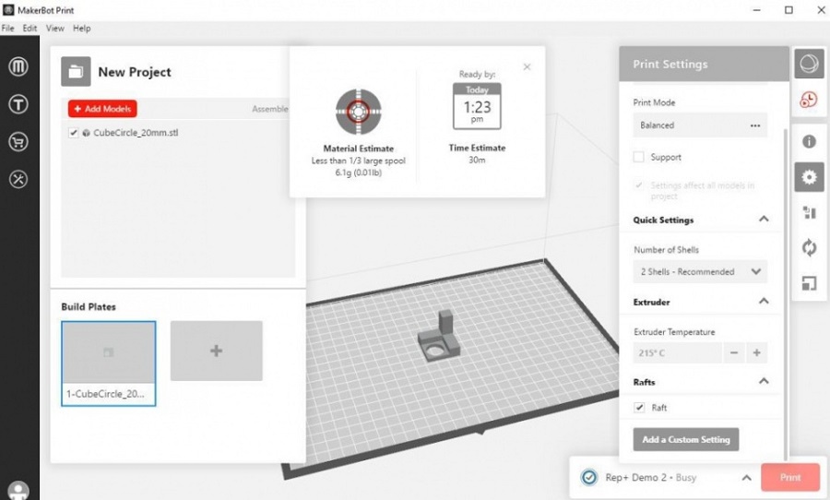The image size is (830, 500).
Task: Add a new build plate with plus tile
Action: coord(216,351)
